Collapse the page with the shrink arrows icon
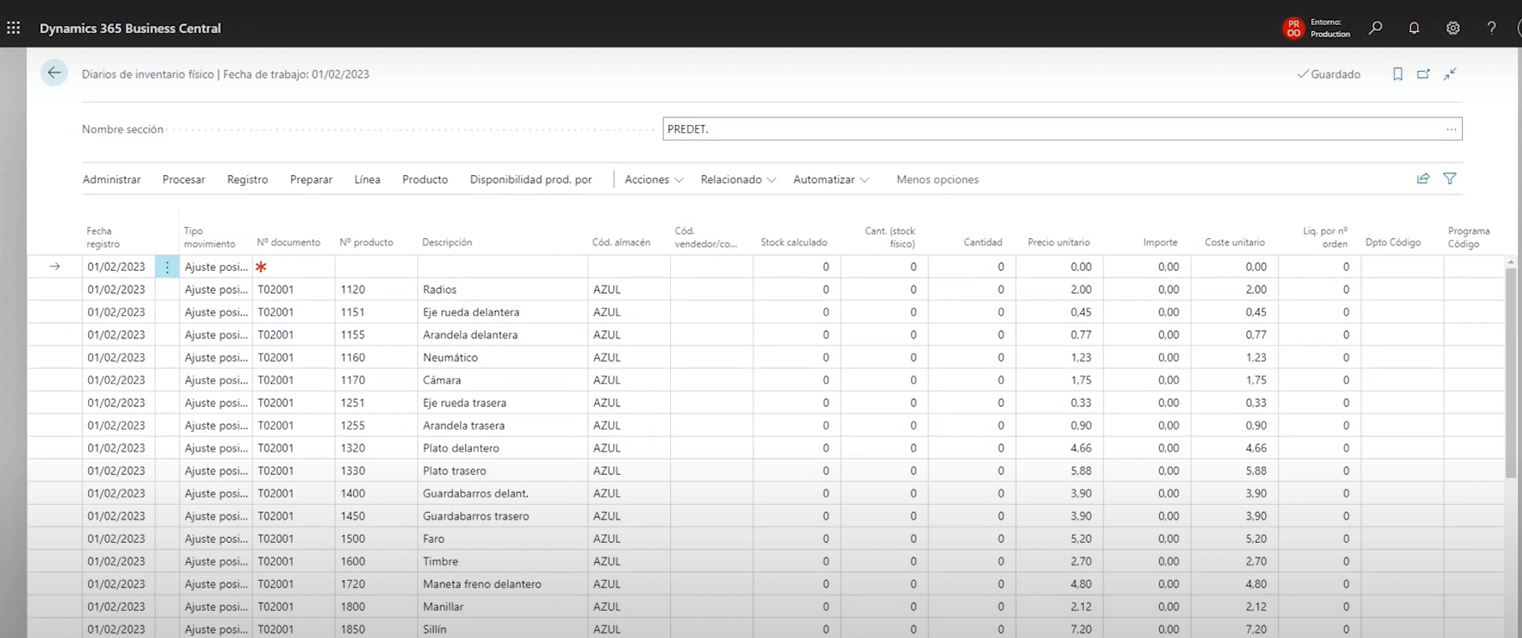The image size is (1522, 638). tap(1450, 74)
